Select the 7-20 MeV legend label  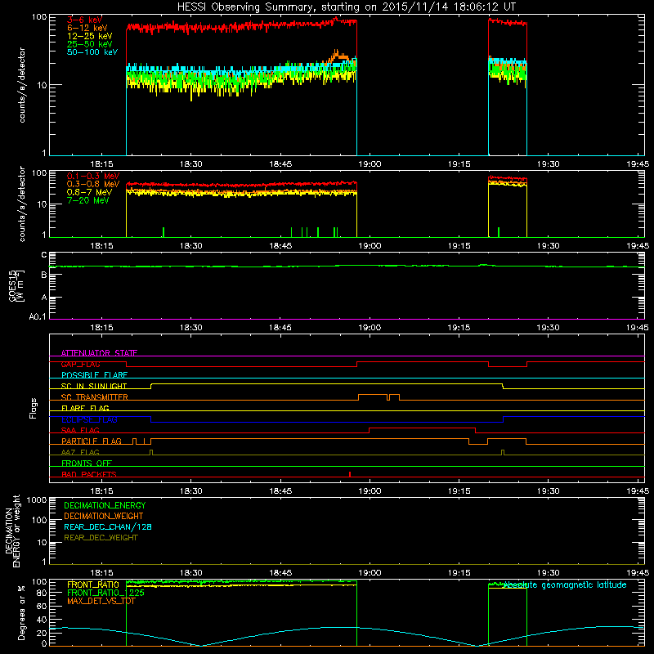[x=87, y=200]
